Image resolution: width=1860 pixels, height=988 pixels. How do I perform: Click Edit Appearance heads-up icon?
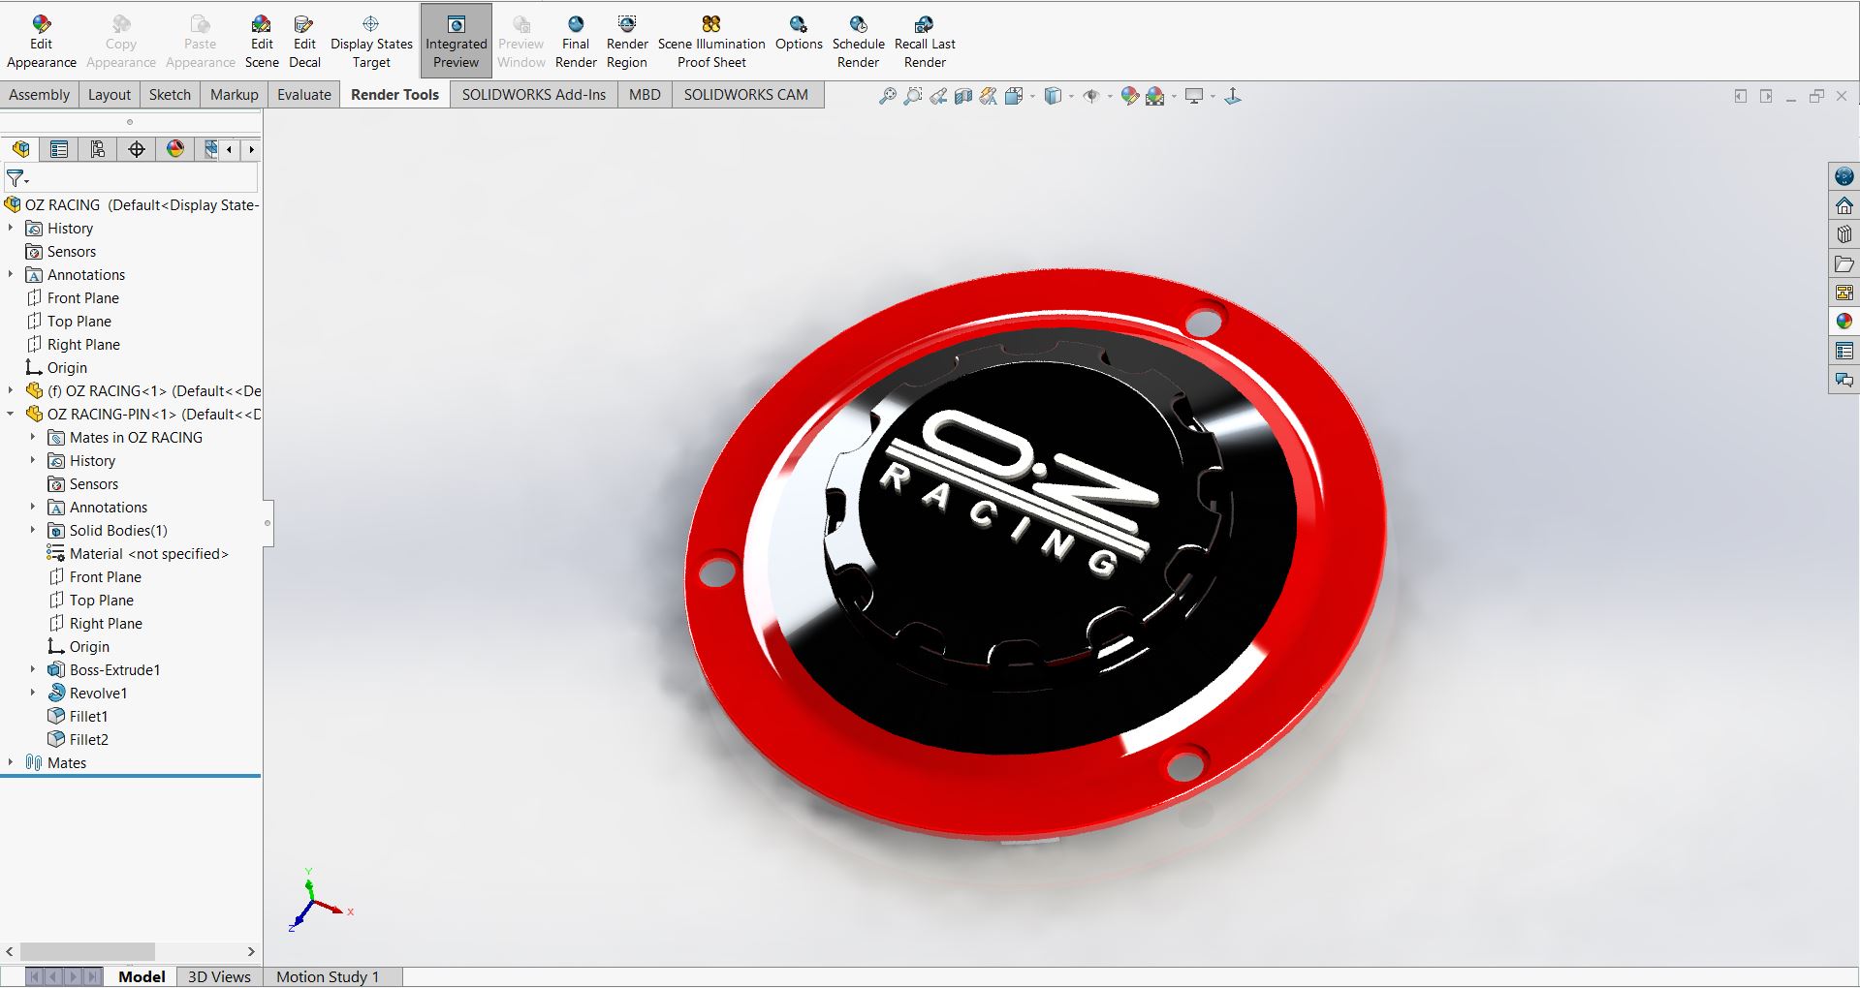1129,96
